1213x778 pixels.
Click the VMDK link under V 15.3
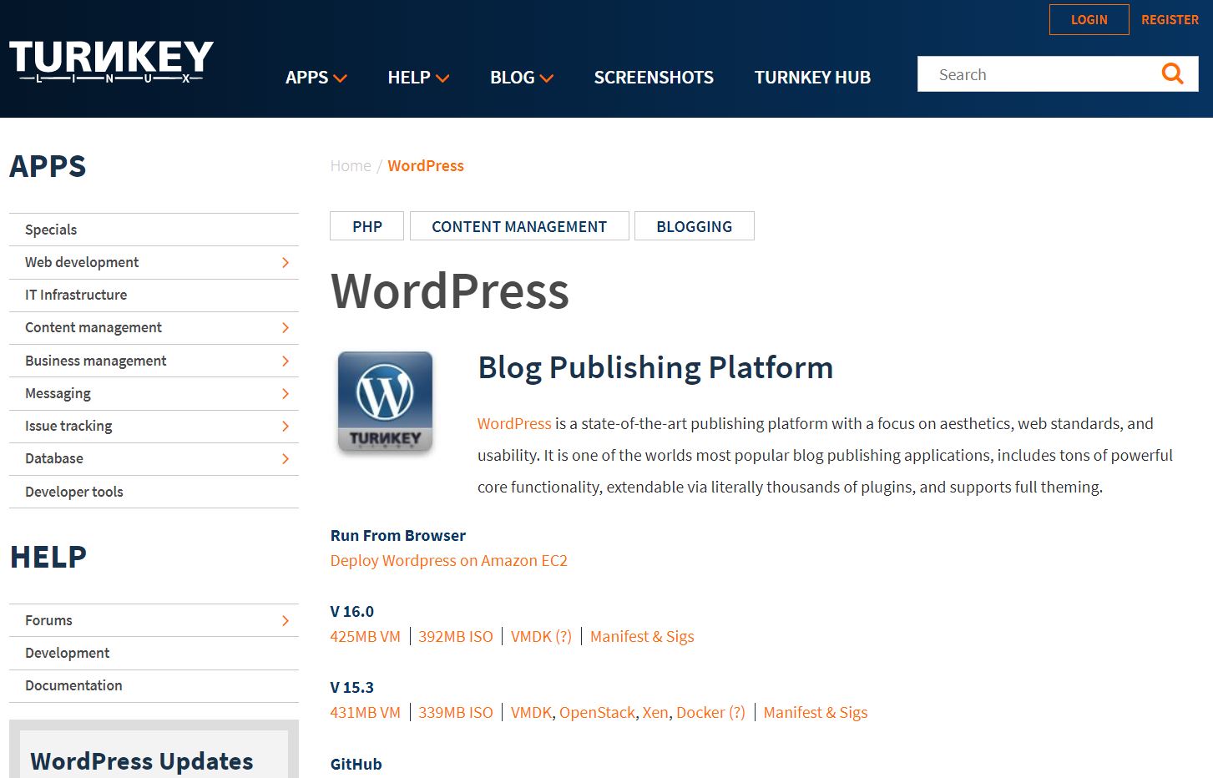click(531, 712)
